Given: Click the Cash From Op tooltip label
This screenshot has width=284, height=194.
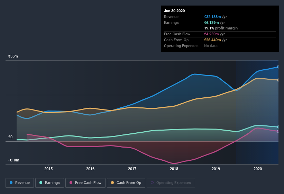Looking at the screenshot, I should 176,40.
